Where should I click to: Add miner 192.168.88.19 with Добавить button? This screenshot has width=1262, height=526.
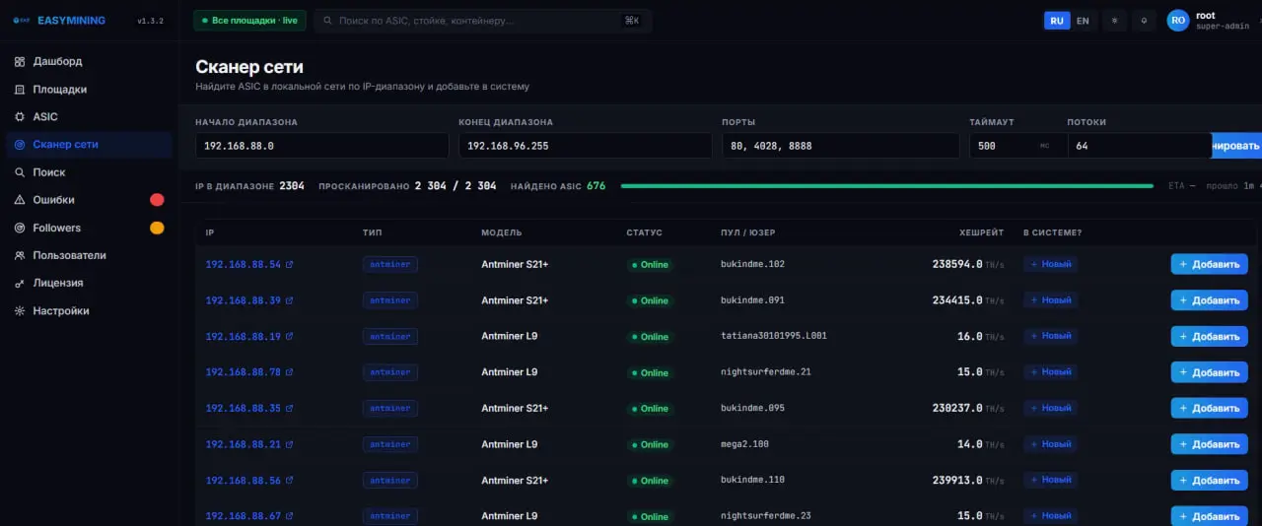coord(1209,337)
